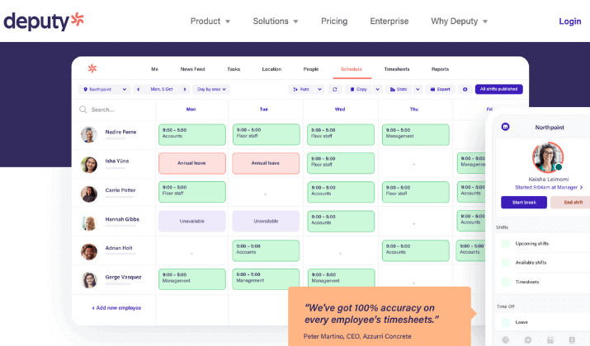Viewport: 590px width, 346px height.
Task: Click the Copy button
Action: coord(359,90)
